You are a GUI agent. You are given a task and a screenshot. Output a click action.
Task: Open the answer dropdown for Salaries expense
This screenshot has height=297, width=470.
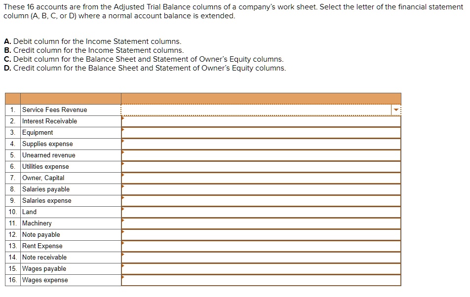pos(261,200)
